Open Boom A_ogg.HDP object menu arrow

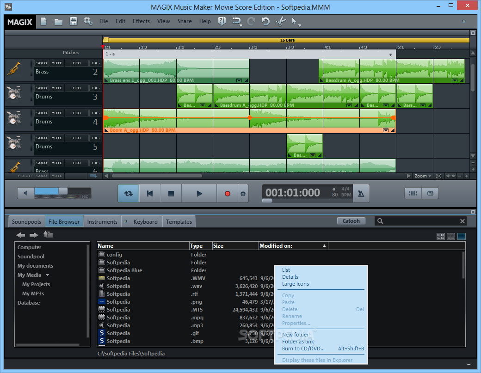coord(386,130)
